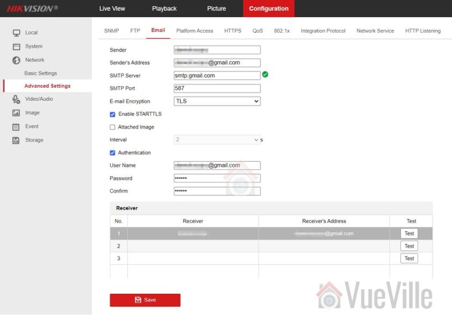452x315 pixels.
Task: Select Advanced Settings in sidebar
Action: (48, 86)
